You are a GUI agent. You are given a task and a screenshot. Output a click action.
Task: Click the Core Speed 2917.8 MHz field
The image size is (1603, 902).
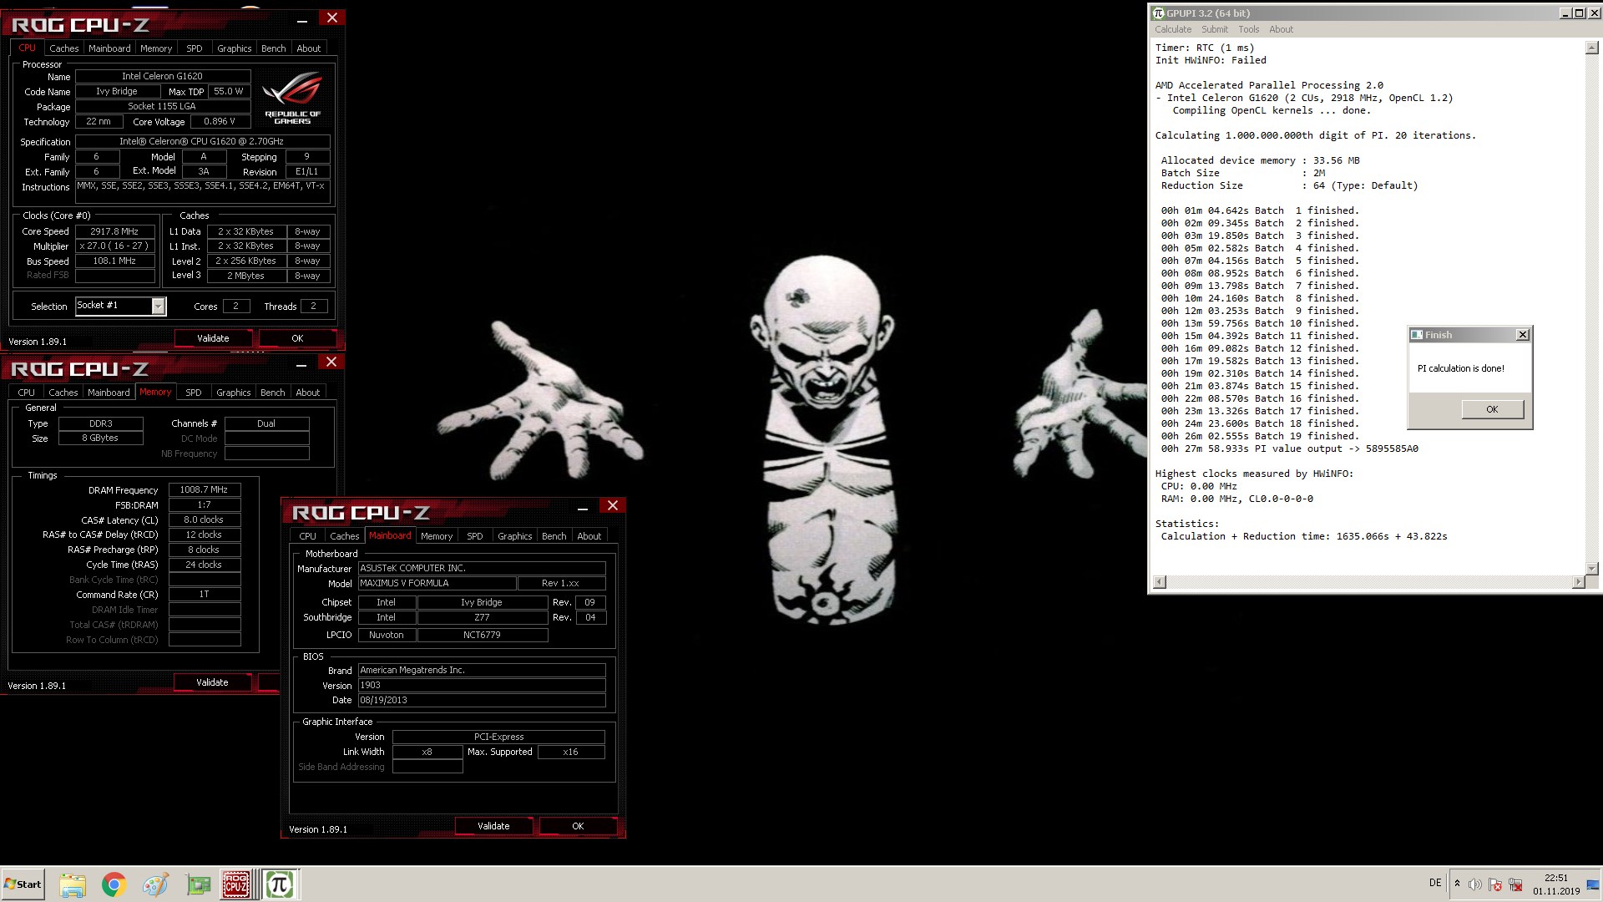point(115,231)
